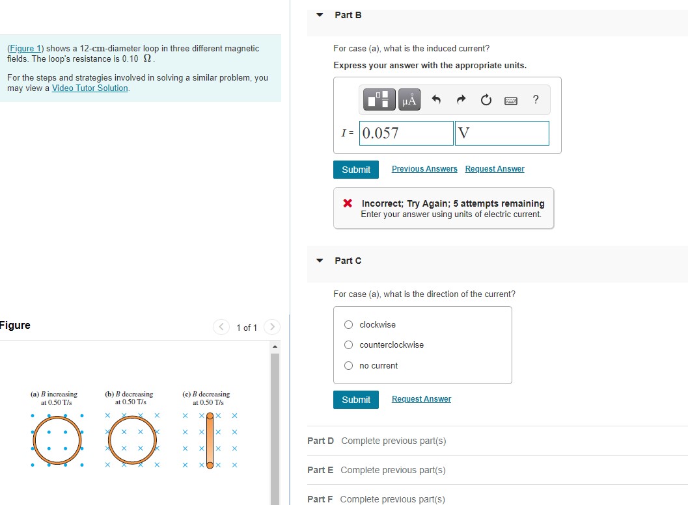Collapse the Part C section
The height and width of the screenshot is (505, 688).
click(319, 260)
